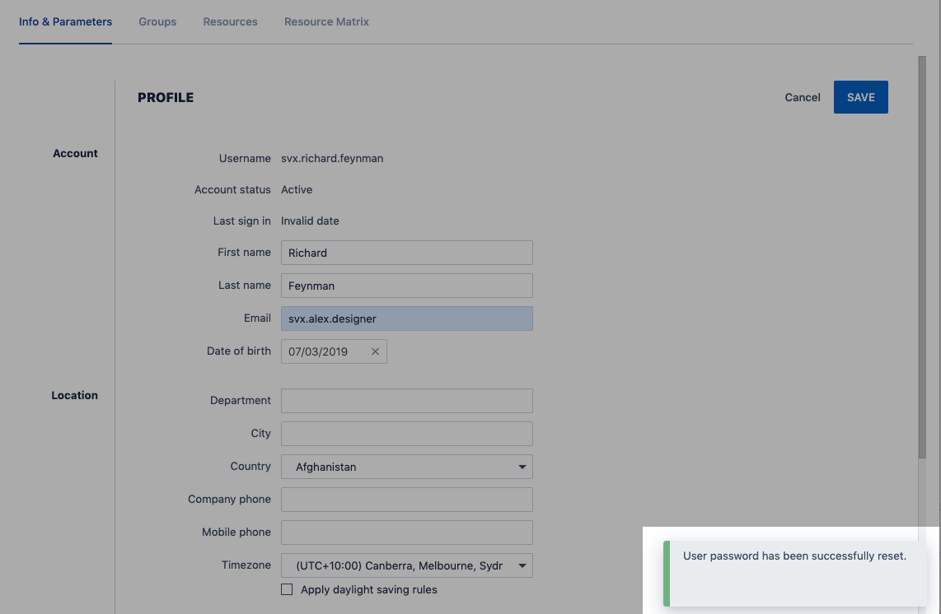Select the Department text box
Image resolution: width=941 pixels, height=614 pixels.
[407, 401]
